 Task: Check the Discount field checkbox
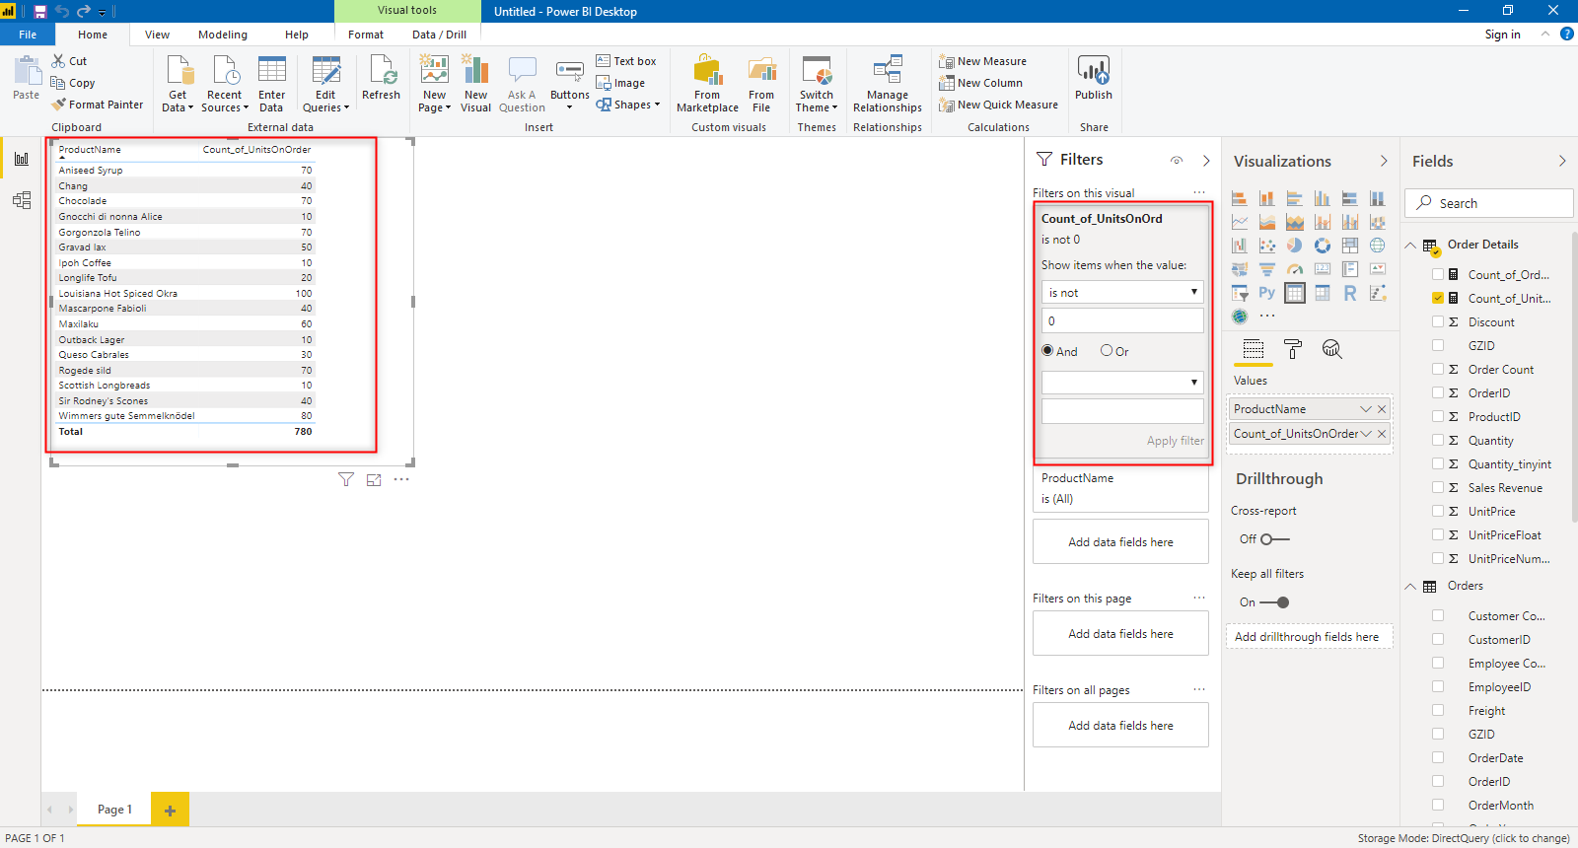tap(1438, 321)
